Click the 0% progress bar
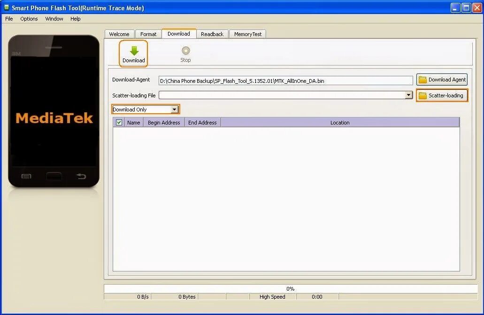Viewport: 484px width, 315px height. 291,288
